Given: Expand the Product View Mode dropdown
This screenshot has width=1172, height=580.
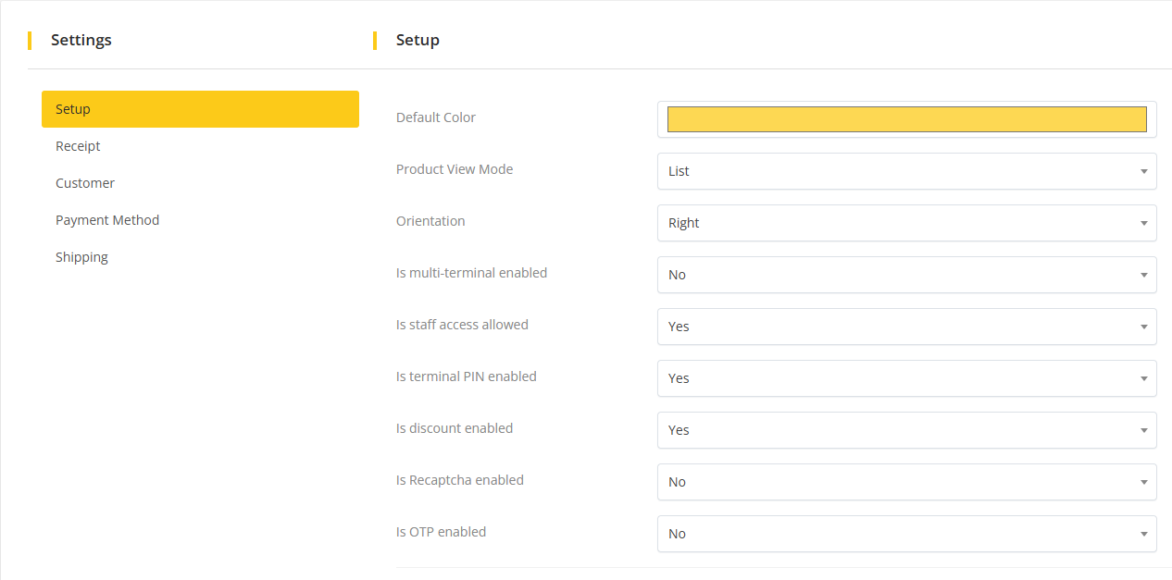Looking at the screenshot, I should (906, 171).
